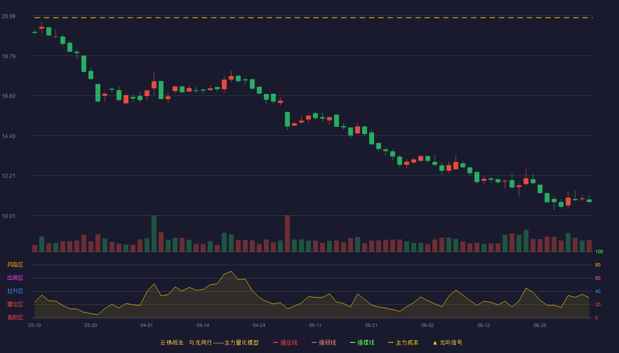The width and height of the screenshot is (619, 353).
Task: Click the yellow dashed icon beside 主力成本
Action: (x=390, y=342)
